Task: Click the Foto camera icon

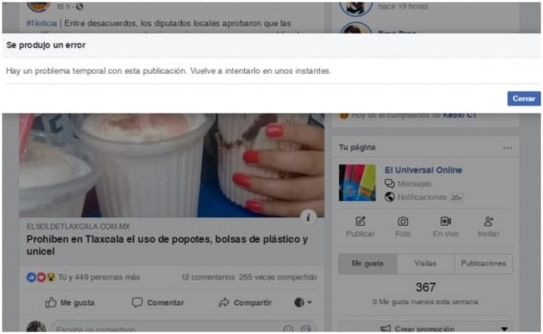Action: pos(403,221)
